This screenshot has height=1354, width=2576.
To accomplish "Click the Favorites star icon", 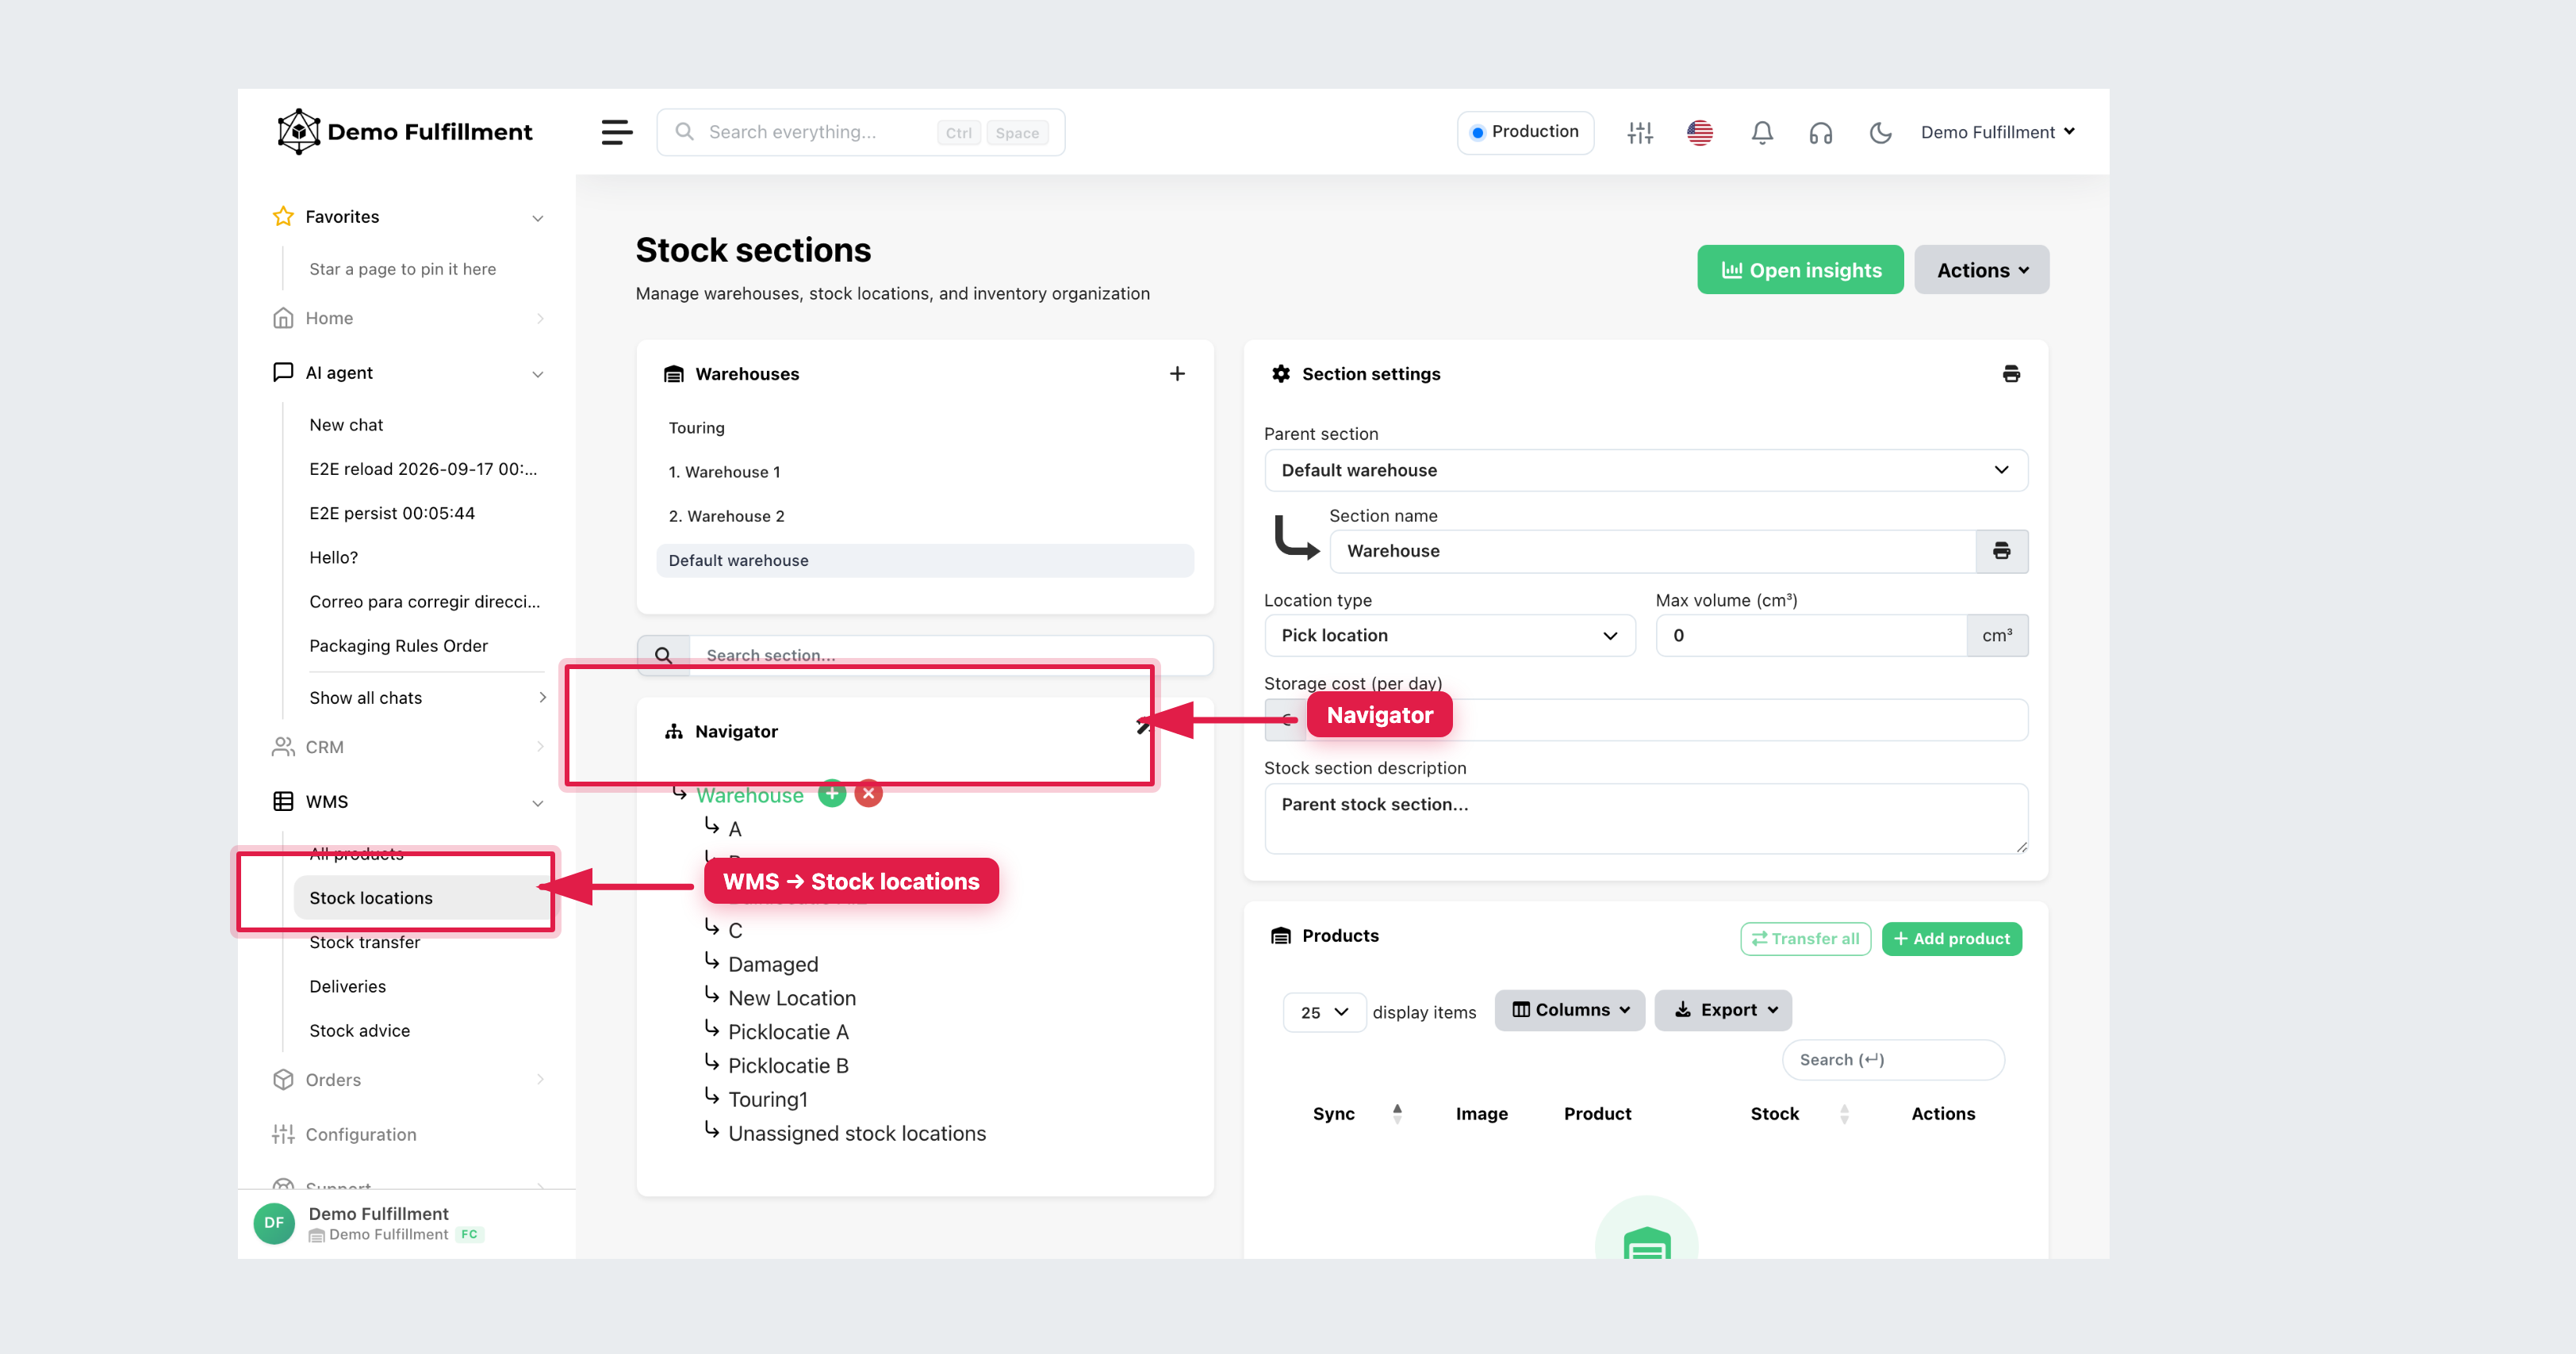I will 283,217.
